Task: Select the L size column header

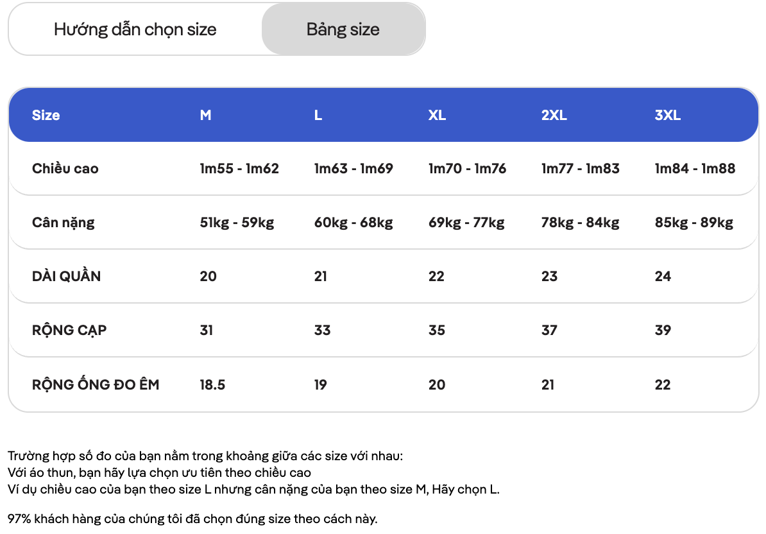Action: 318,116
